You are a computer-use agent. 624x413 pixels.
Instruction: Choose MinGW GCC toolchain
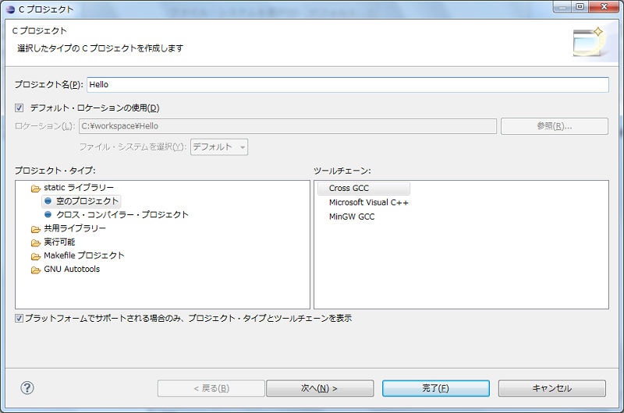352,217
